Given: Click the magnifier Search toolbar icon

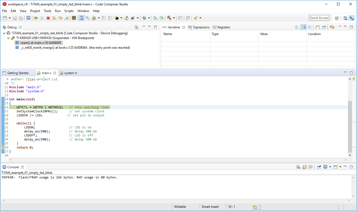Looking at the screenshot, I should pos(188,18).
